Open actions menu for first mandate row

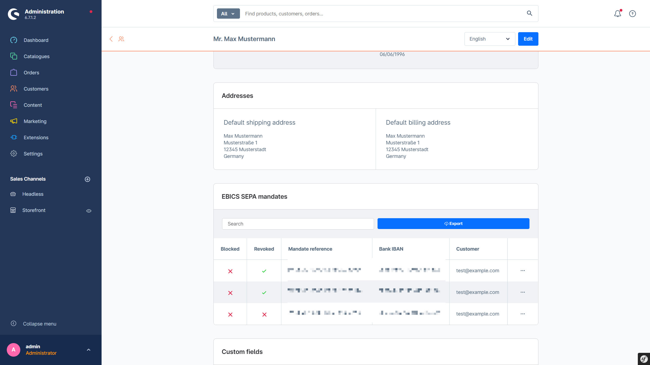coord(522,271)
